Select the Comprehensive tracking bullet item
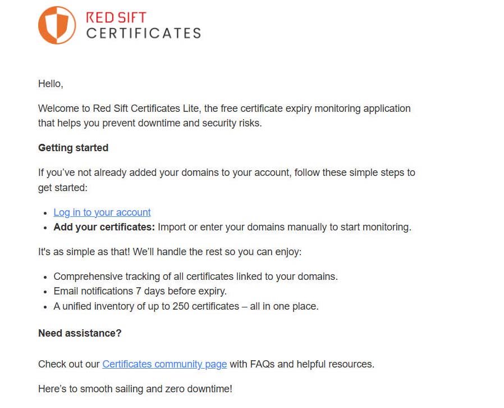The height and width of the screenshot is (408, 504). coord(195,276)
